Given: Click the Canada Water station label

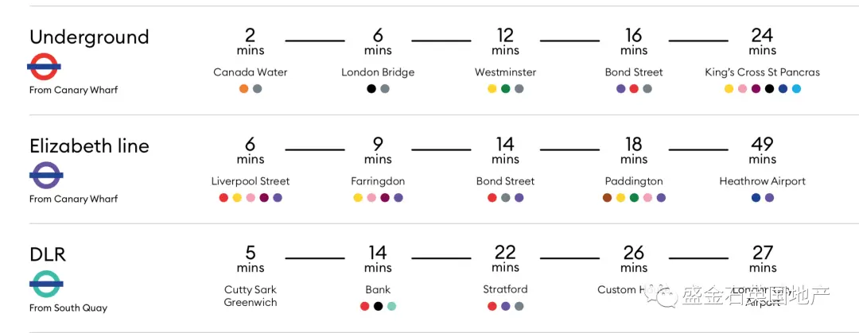Looking at the screenshot, I should pyautogui.click(x=251, y=72).
